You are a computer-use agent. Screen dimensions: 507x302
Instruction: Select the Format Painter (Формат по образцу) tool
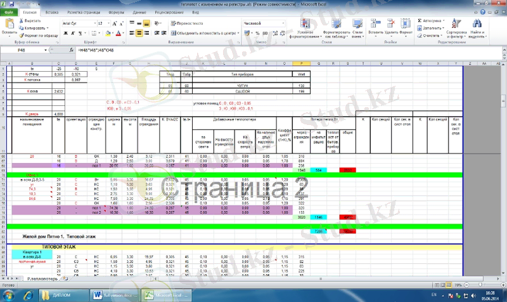(22, 35)
